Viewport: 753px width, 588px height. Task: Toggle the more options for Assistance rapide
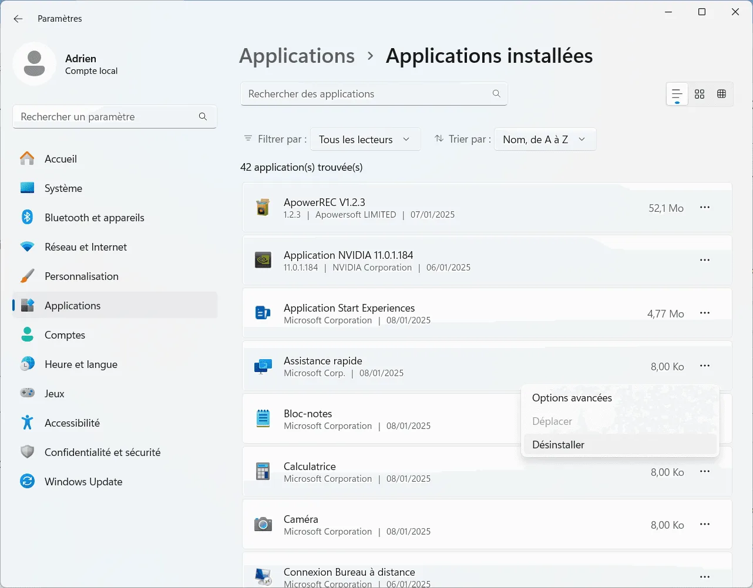click(x=705, y=366)
